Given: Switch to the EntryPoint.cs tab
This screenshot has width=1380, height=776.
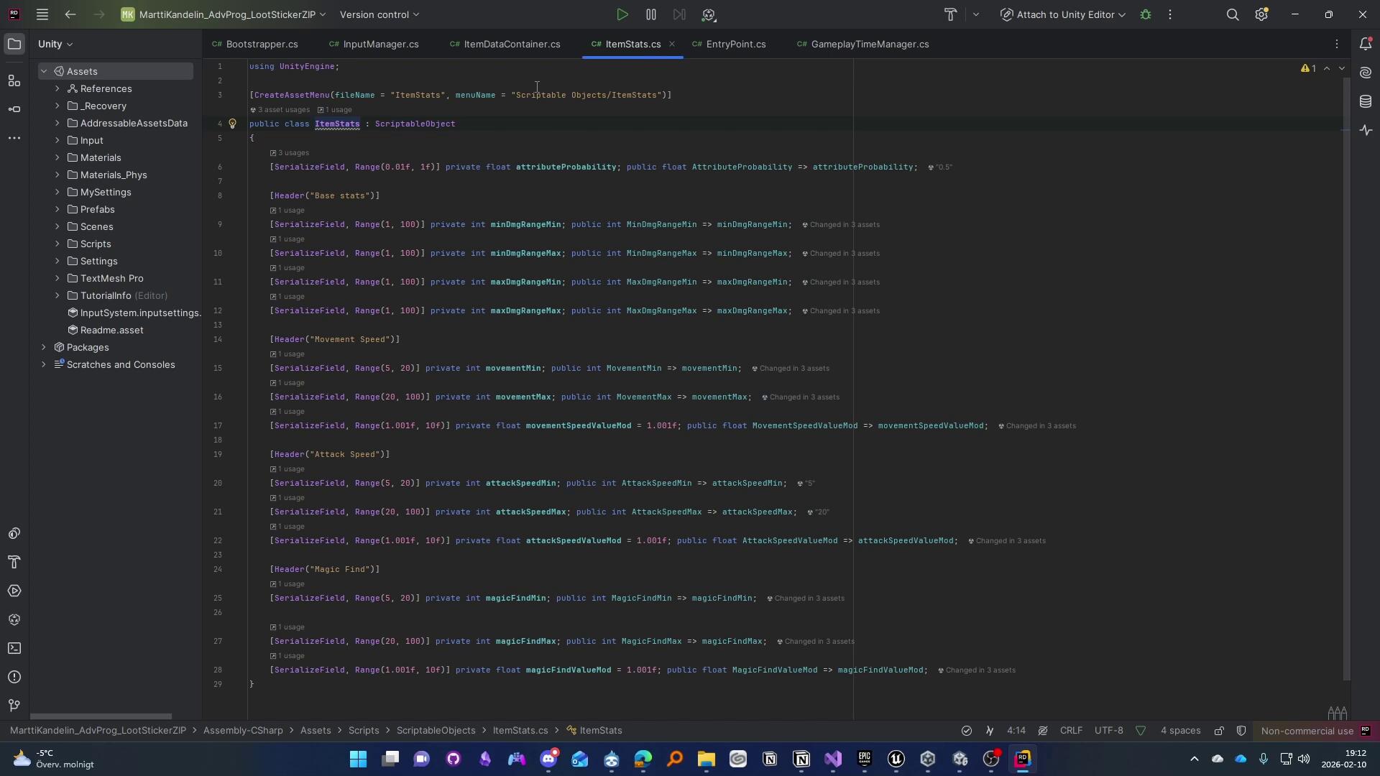Looking at the screenshot, I should click(x=735, y=44).
